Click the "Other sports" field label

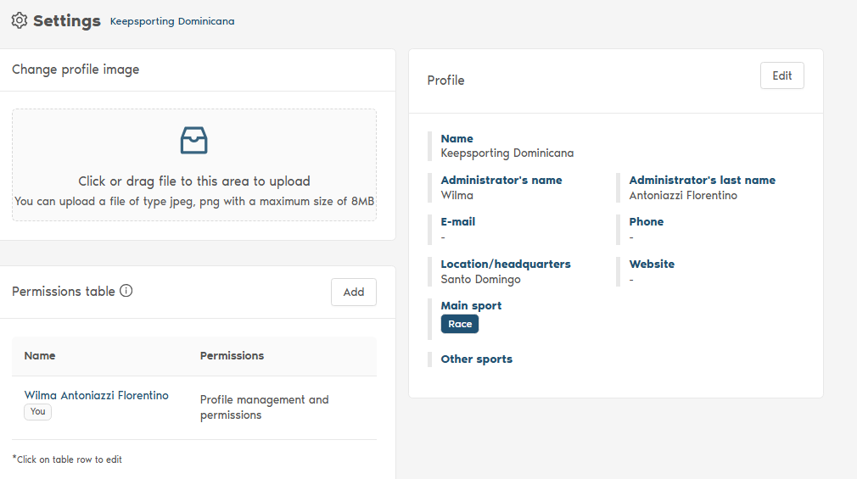[476, 359]
